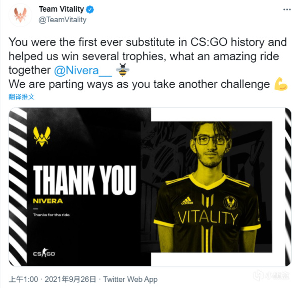The width and height of the screenshot is (298, 288).
Task: Click the Vitality crest badge on jersey
Action: click(x=230, y=203)
